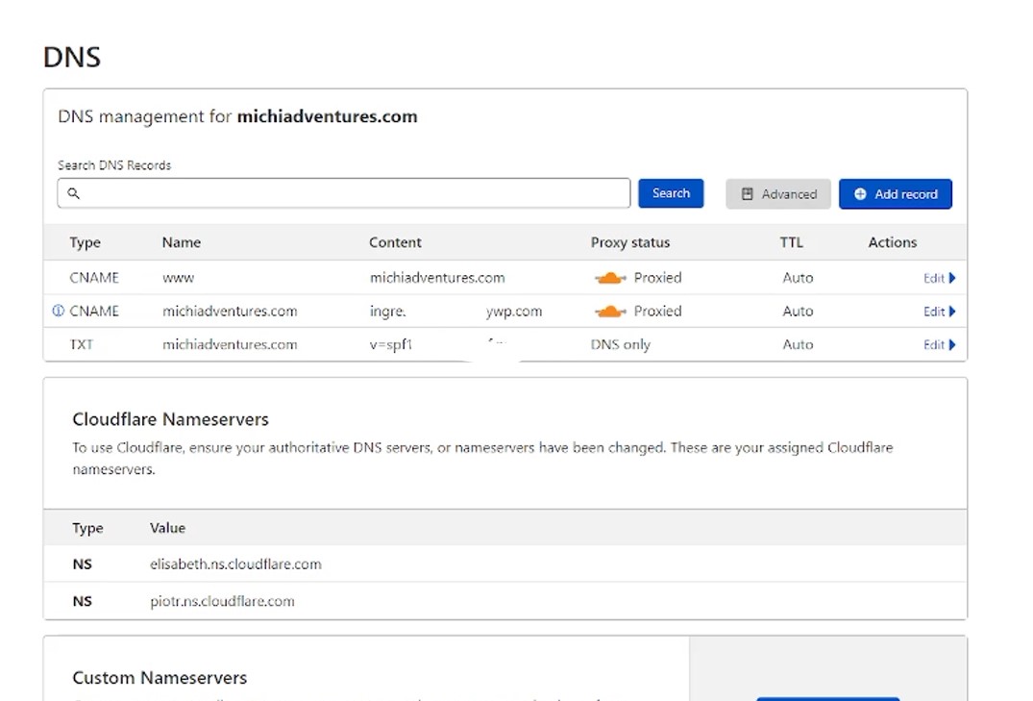The height and width of the screenshot is (701, 1033).
Task: Click the michiadventures.com domain in the DNS management title
Action: coord(327,116)
